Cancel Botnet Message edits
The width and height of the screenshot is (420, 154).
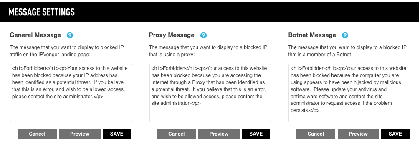pyautogui.click(x=316, y=134)
